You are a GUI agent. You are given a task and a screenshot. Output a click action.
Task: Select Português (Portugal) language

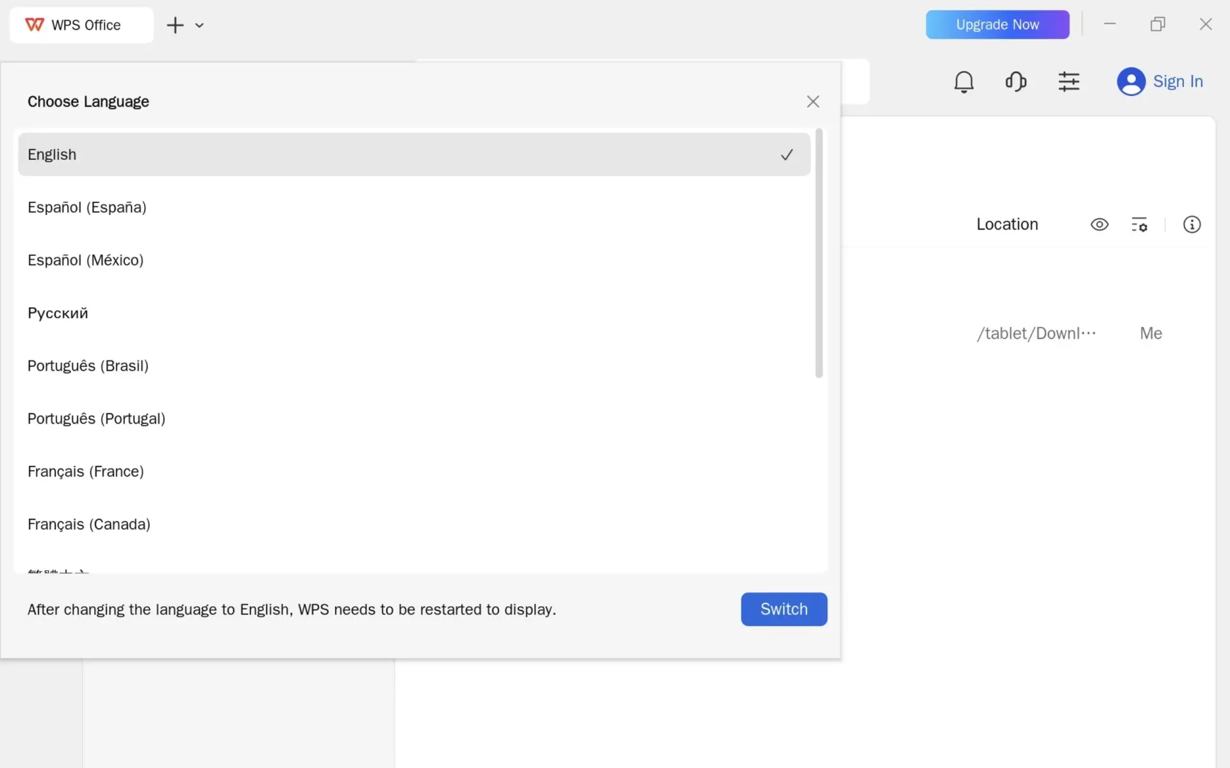click(414, 419)
